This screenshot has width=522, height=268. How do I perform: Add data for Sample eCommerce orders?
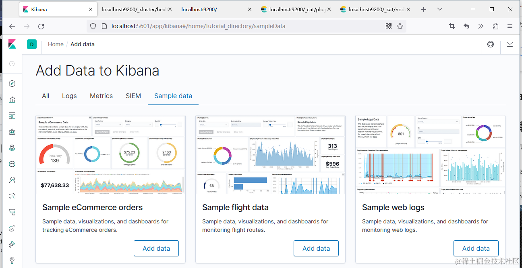[x=156, y=248]
